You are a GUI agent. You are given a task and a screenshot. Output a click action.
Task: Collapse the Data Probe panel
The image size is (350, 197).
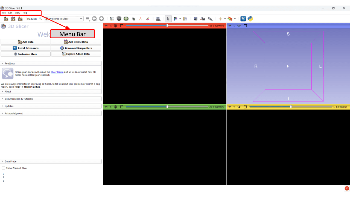click(x=51, y=161)
